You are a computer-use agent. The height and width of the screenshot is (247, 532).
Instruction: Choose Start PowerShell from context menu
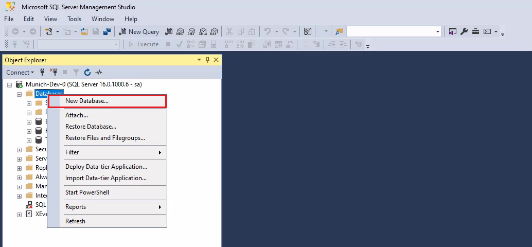pyautogui.click(x=107, y=192)
